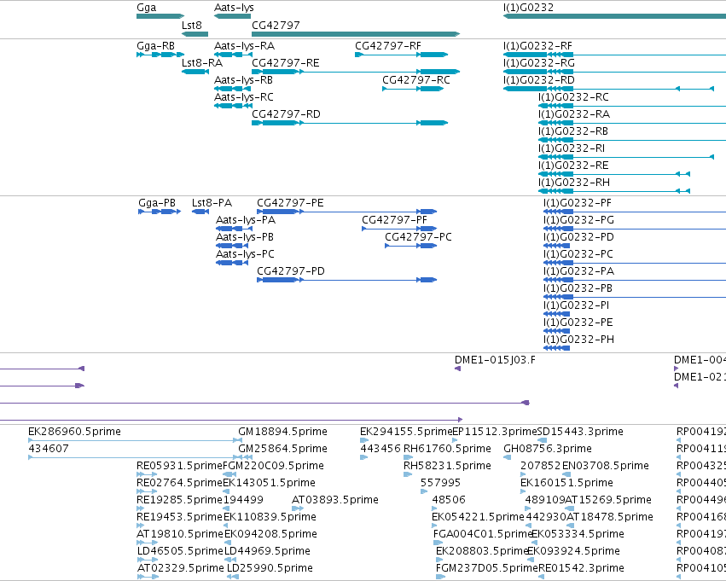The height and width of the screenshot is (581, 726).
Task: Select Aats-lys-RB transcript label
Action: pos(243,80)
